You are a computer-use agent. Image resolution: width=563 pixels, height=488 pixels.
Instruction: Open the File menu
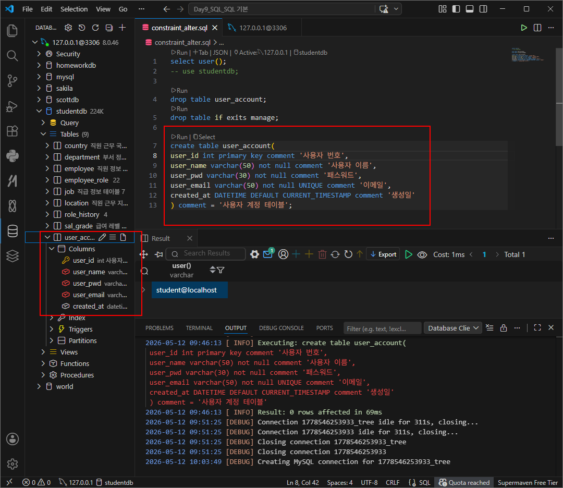click(27, 9)
